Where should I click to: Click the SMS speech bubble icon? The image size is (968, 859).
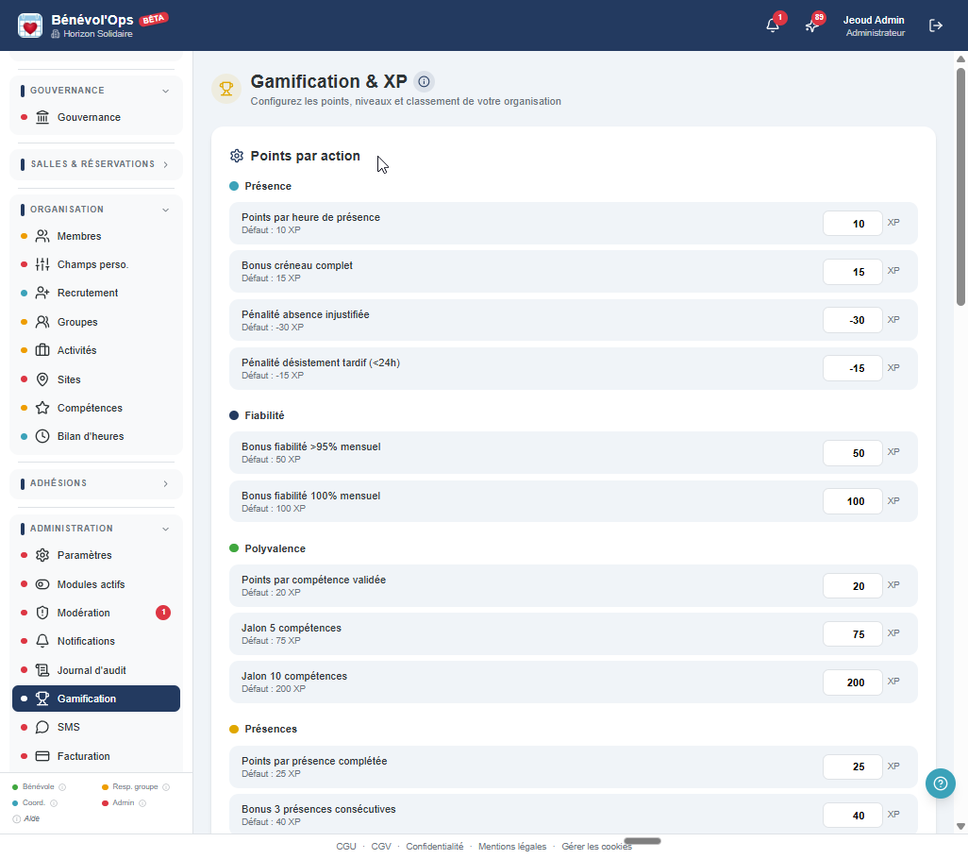click(42, 727)
